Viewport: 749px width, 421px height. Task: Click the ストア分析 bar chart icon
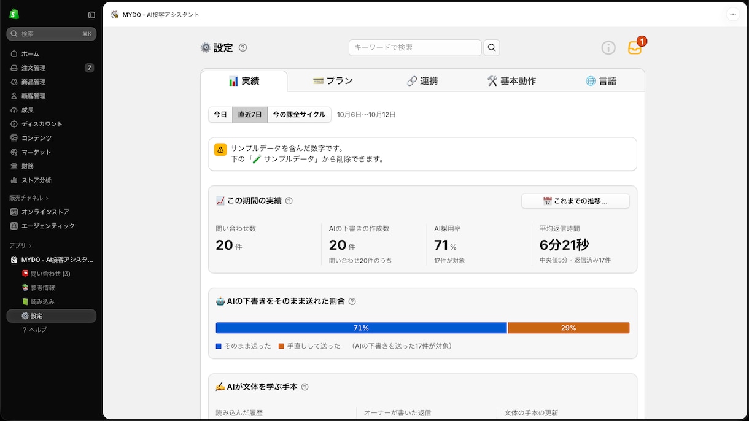click(x=14, y=180)
